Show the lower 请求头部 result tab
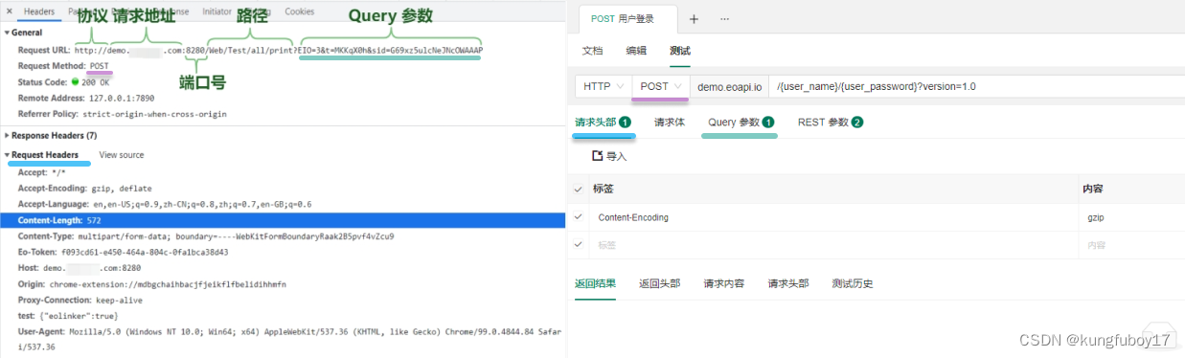Image resolution: width=1185 pixels, height=358 pixels. [x=787, y=283]
